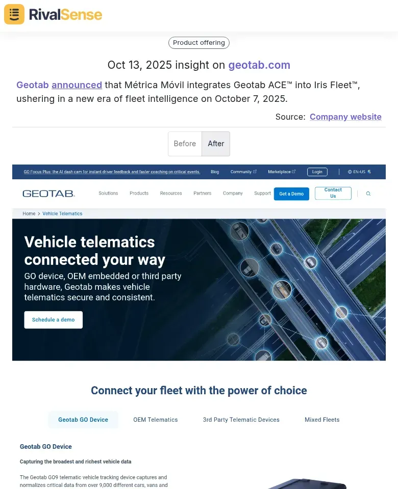Select the 3rd Party Telematic Devices tab
Screen dimensions: 398x489
241,419
